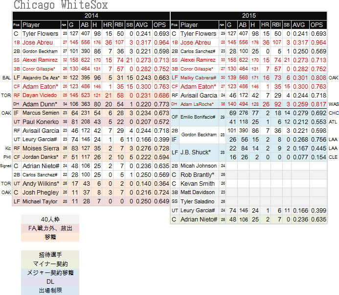339x295 pixels.
Task: Click the Kc label beside Moises Sierra
Action: point(8,148)
